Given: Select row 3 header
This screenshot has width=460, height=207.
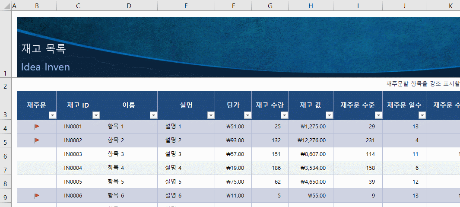Looking at the screenshot, I should click(6, 105).
